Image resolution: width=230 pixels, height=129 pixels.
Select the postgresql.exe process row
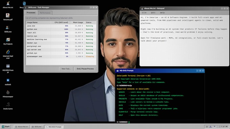coord(61,46)
